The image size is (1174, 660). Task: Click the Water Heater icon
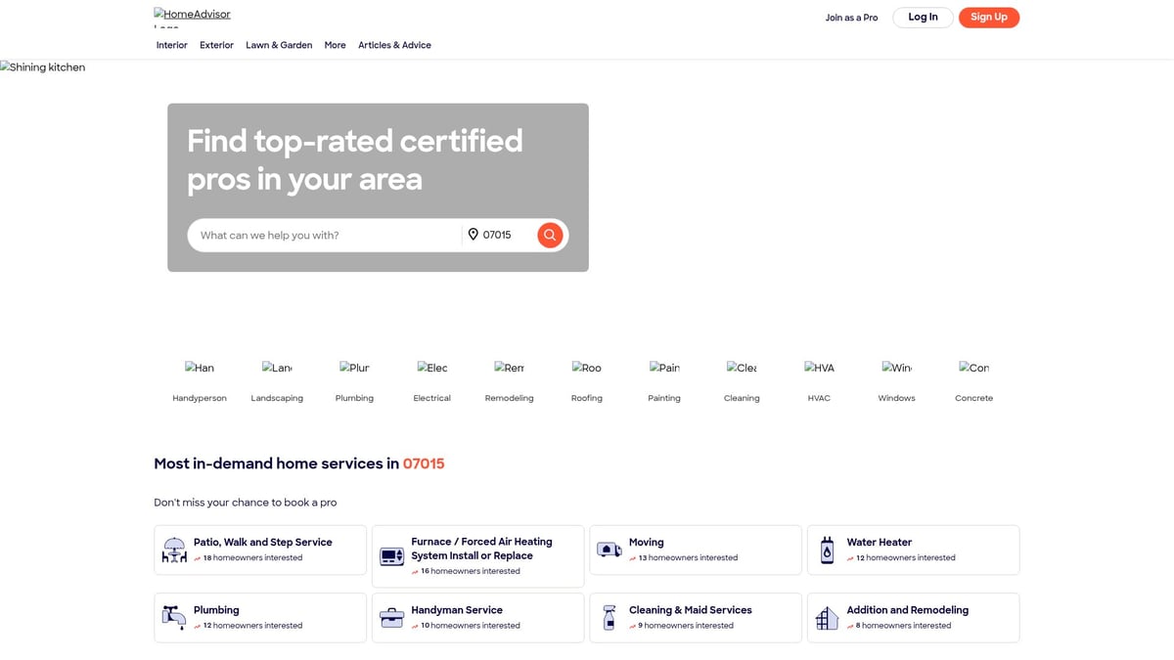click(x=827, y=550)
